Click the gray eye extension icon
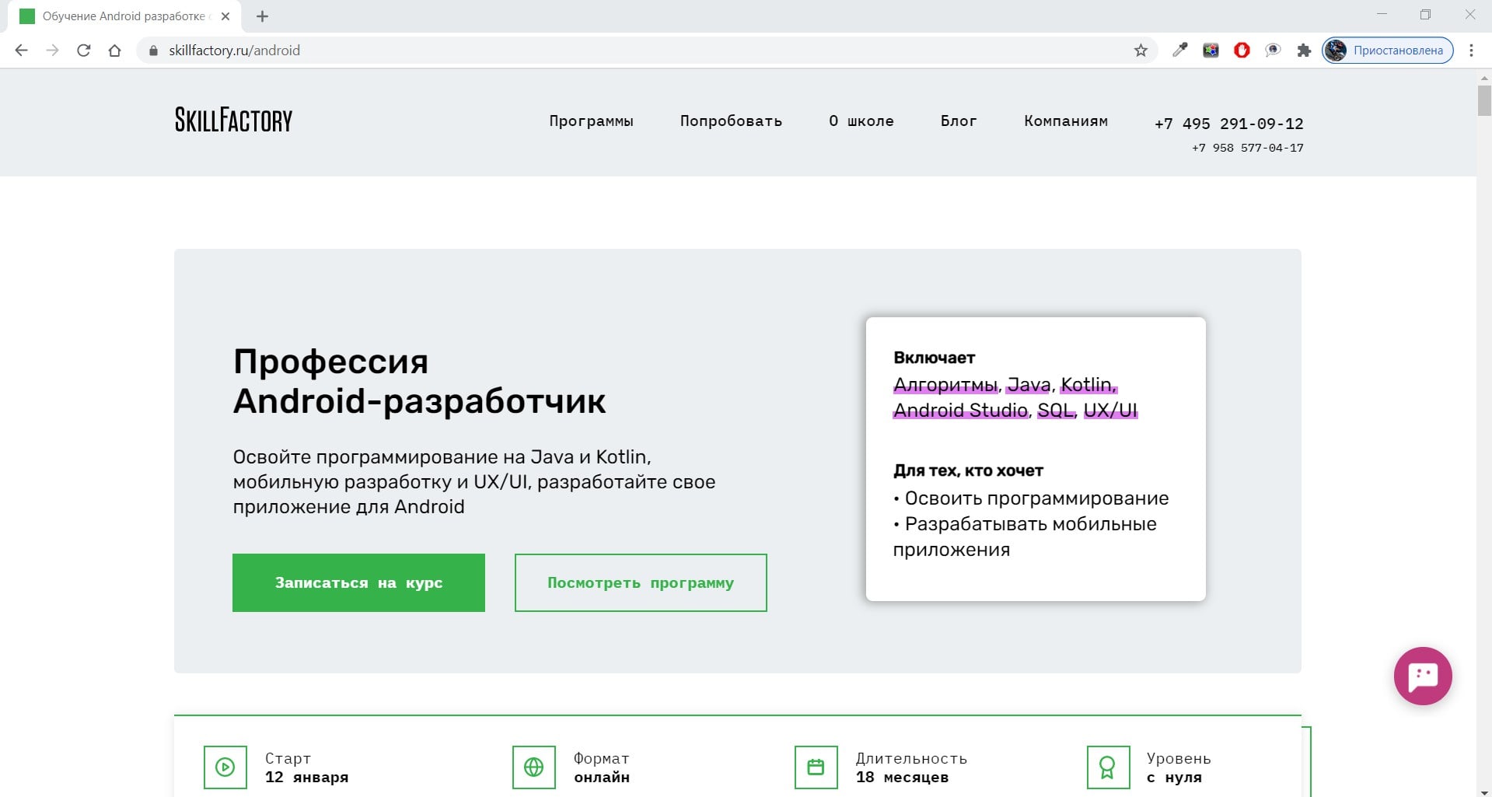 click(1273, 51)
